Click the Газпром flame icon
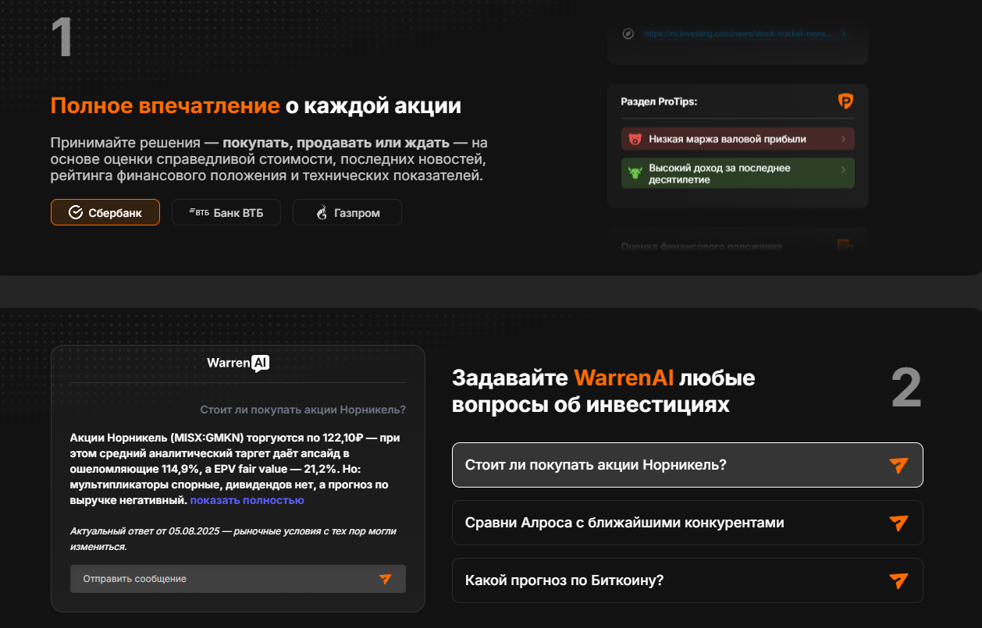This screenshot has height=628, width=982. coord(322,212)
